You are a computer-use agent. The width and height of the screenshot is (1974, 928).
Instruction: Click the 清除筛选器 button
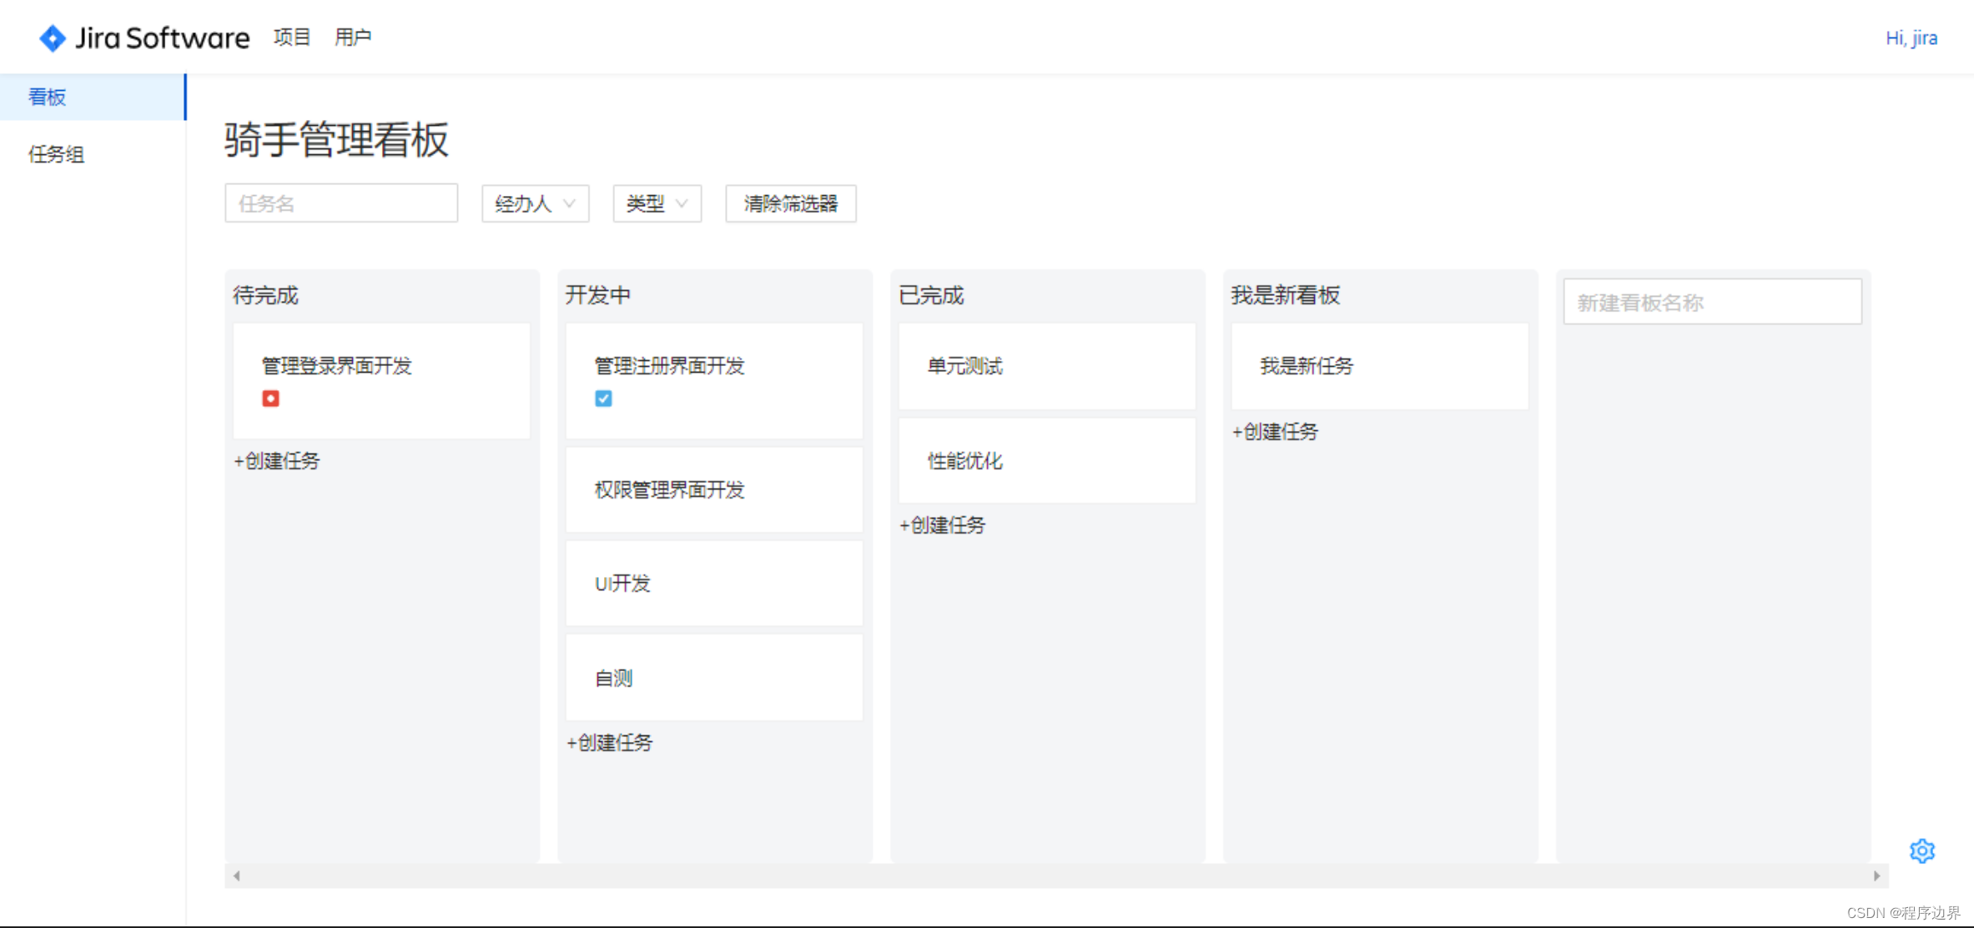click(x=791, y=203)
